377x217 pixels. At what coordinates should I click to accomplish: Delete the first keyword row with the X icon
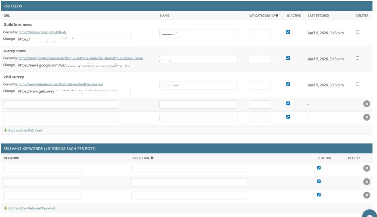pyautogui.click(x=367, y=168)
